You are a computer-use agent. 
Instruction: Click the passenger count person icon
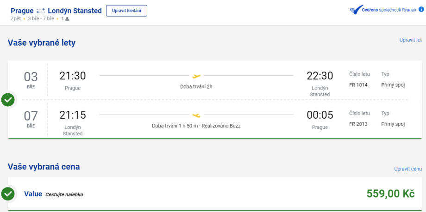(67, 19)
